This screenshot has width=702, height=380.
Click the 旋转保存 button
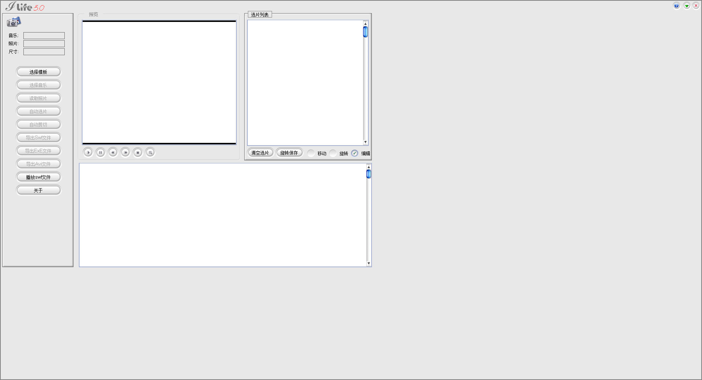point(289,153)
